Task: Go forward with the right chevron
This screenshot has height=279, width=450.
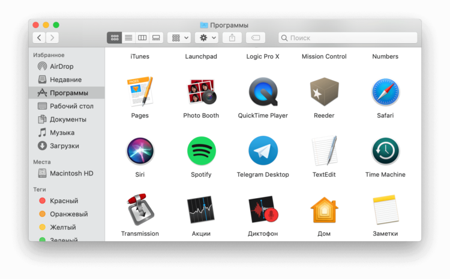Action: tap(52, 38)
